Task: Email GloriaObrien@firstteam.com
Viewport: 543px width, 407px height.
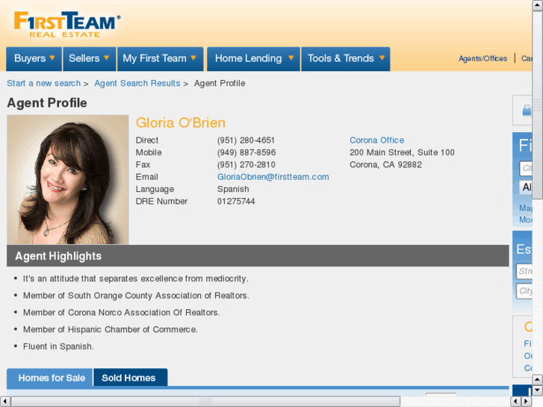Action: [x=273, y=177]
